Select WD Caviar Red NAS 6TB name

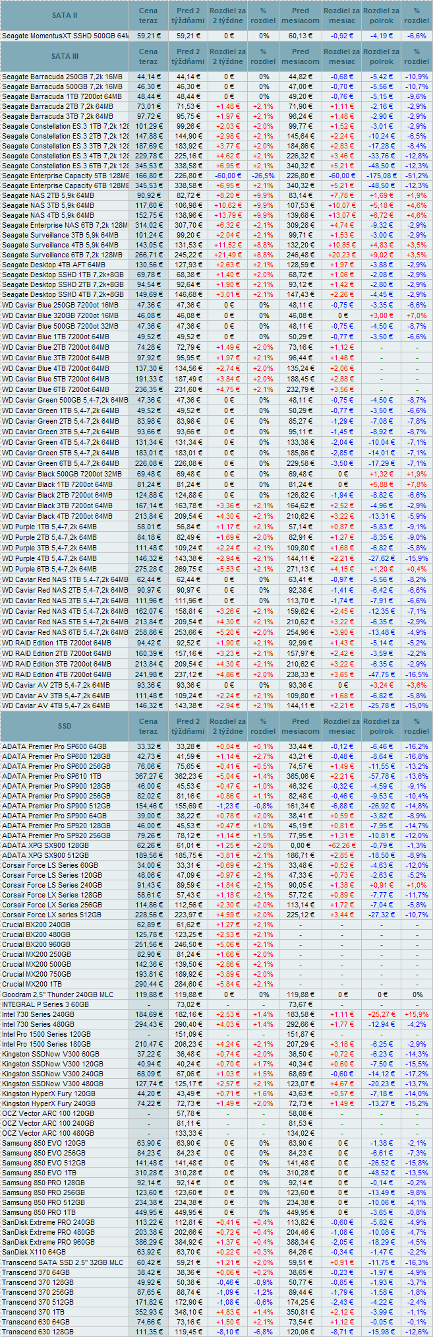(65, 632)
